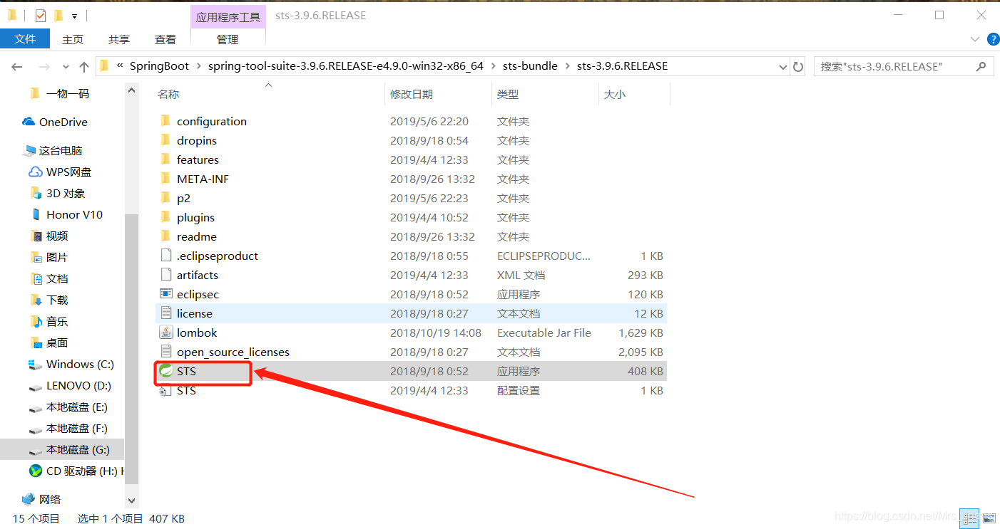Click the navigation pane scrollbar thumb
1000x529 pixels.
pyautogui.click(x=131, y=349)
